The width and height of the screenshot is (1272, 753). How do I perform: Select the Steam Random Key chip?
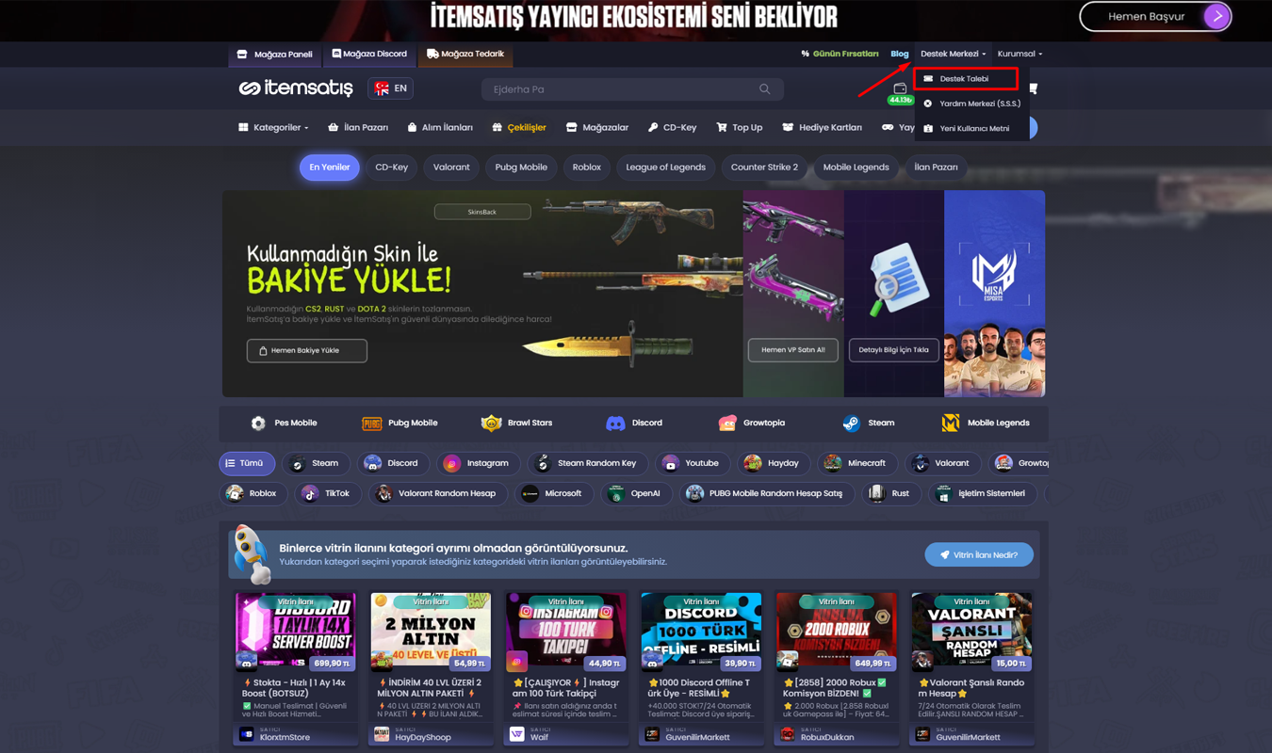(587, 463)
